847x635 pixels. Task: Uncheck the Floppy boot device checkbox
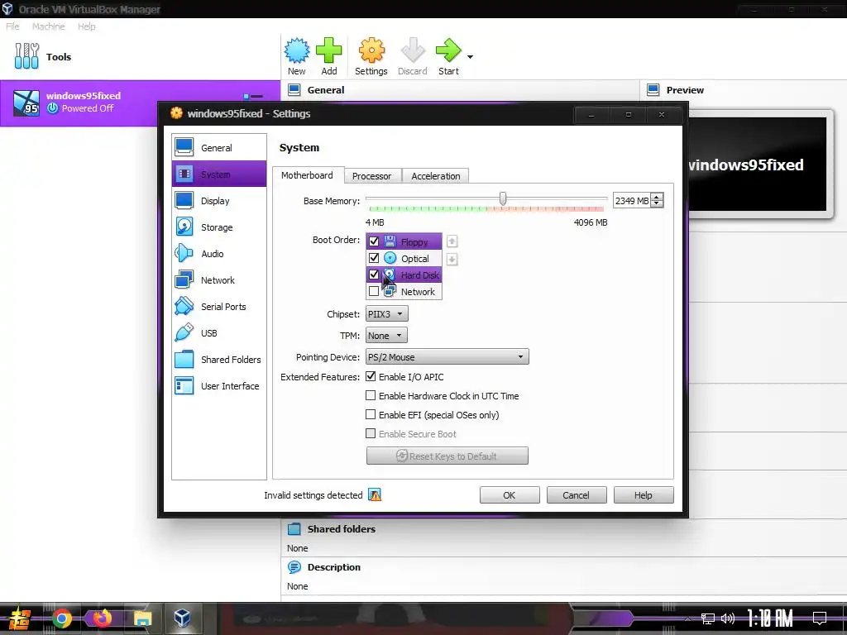[374, 241]
